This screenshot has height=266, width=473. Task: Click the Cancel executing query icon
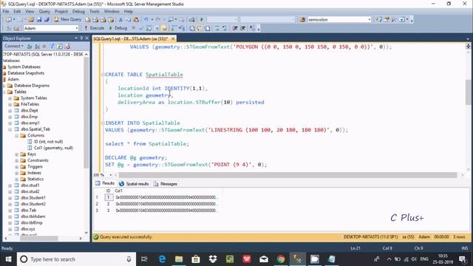click(133, 28)
